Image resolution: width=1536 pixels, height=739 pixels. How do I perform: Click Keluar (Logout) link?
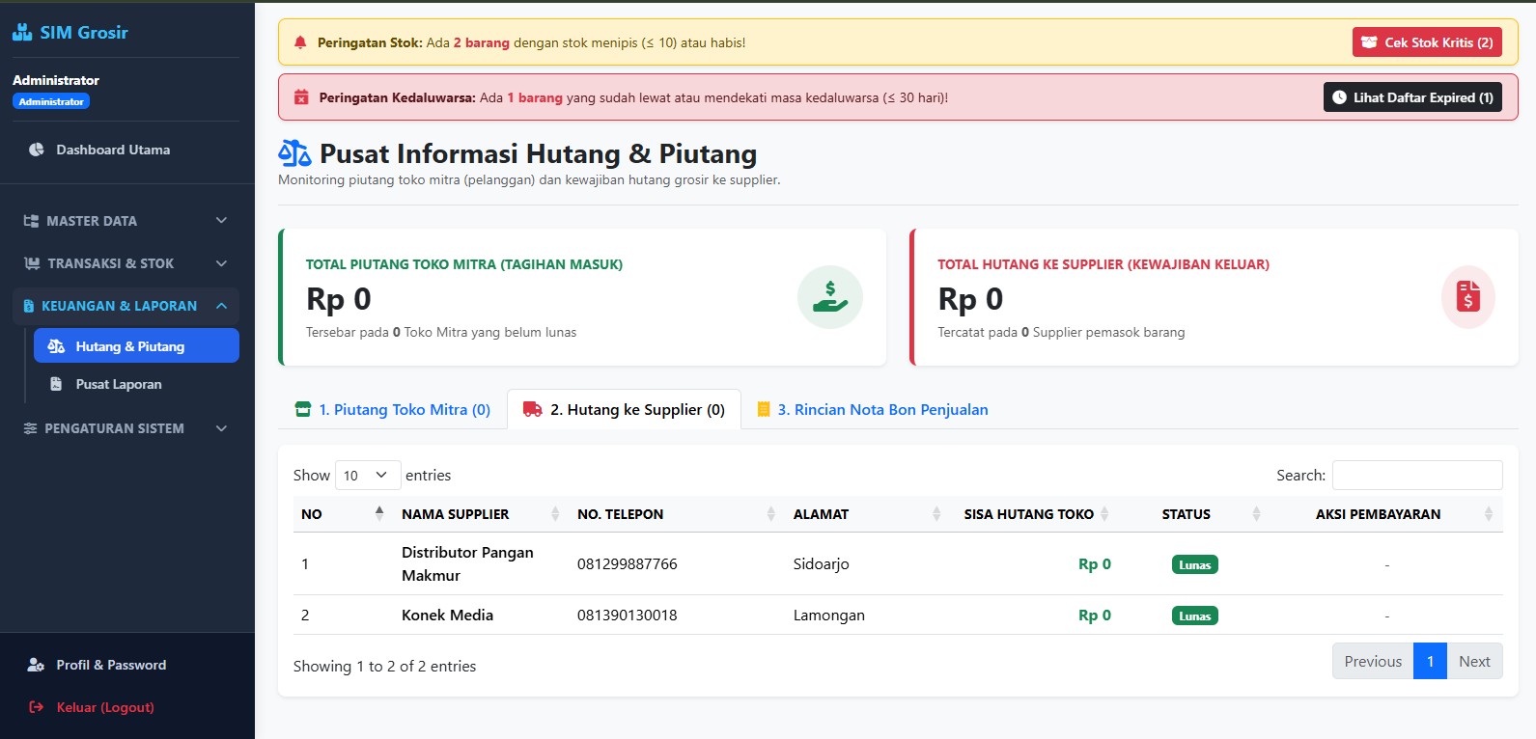coord(126,707)
